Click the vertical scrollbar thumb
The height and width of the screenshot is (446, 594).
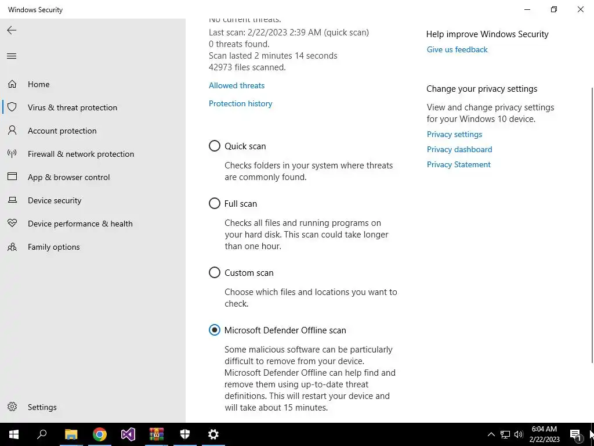(x=592, y=225)
